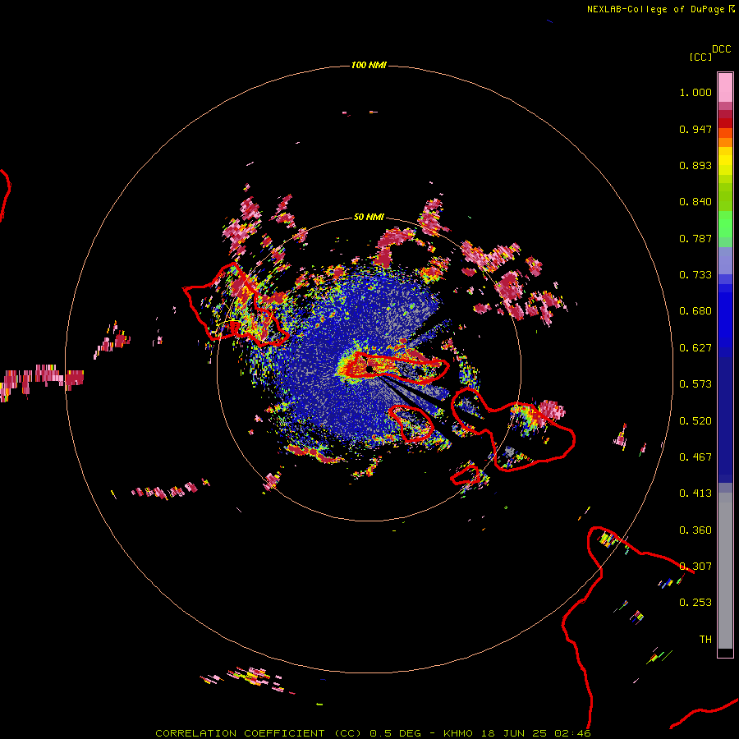
Task: Click the lavender segment of the color bar
Action: click(x=725, y=261)
